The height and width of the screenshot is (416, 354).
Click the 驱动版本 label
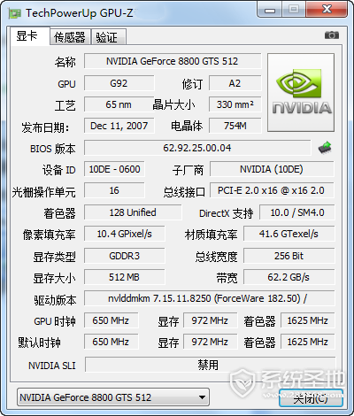(x=55, y=300)
